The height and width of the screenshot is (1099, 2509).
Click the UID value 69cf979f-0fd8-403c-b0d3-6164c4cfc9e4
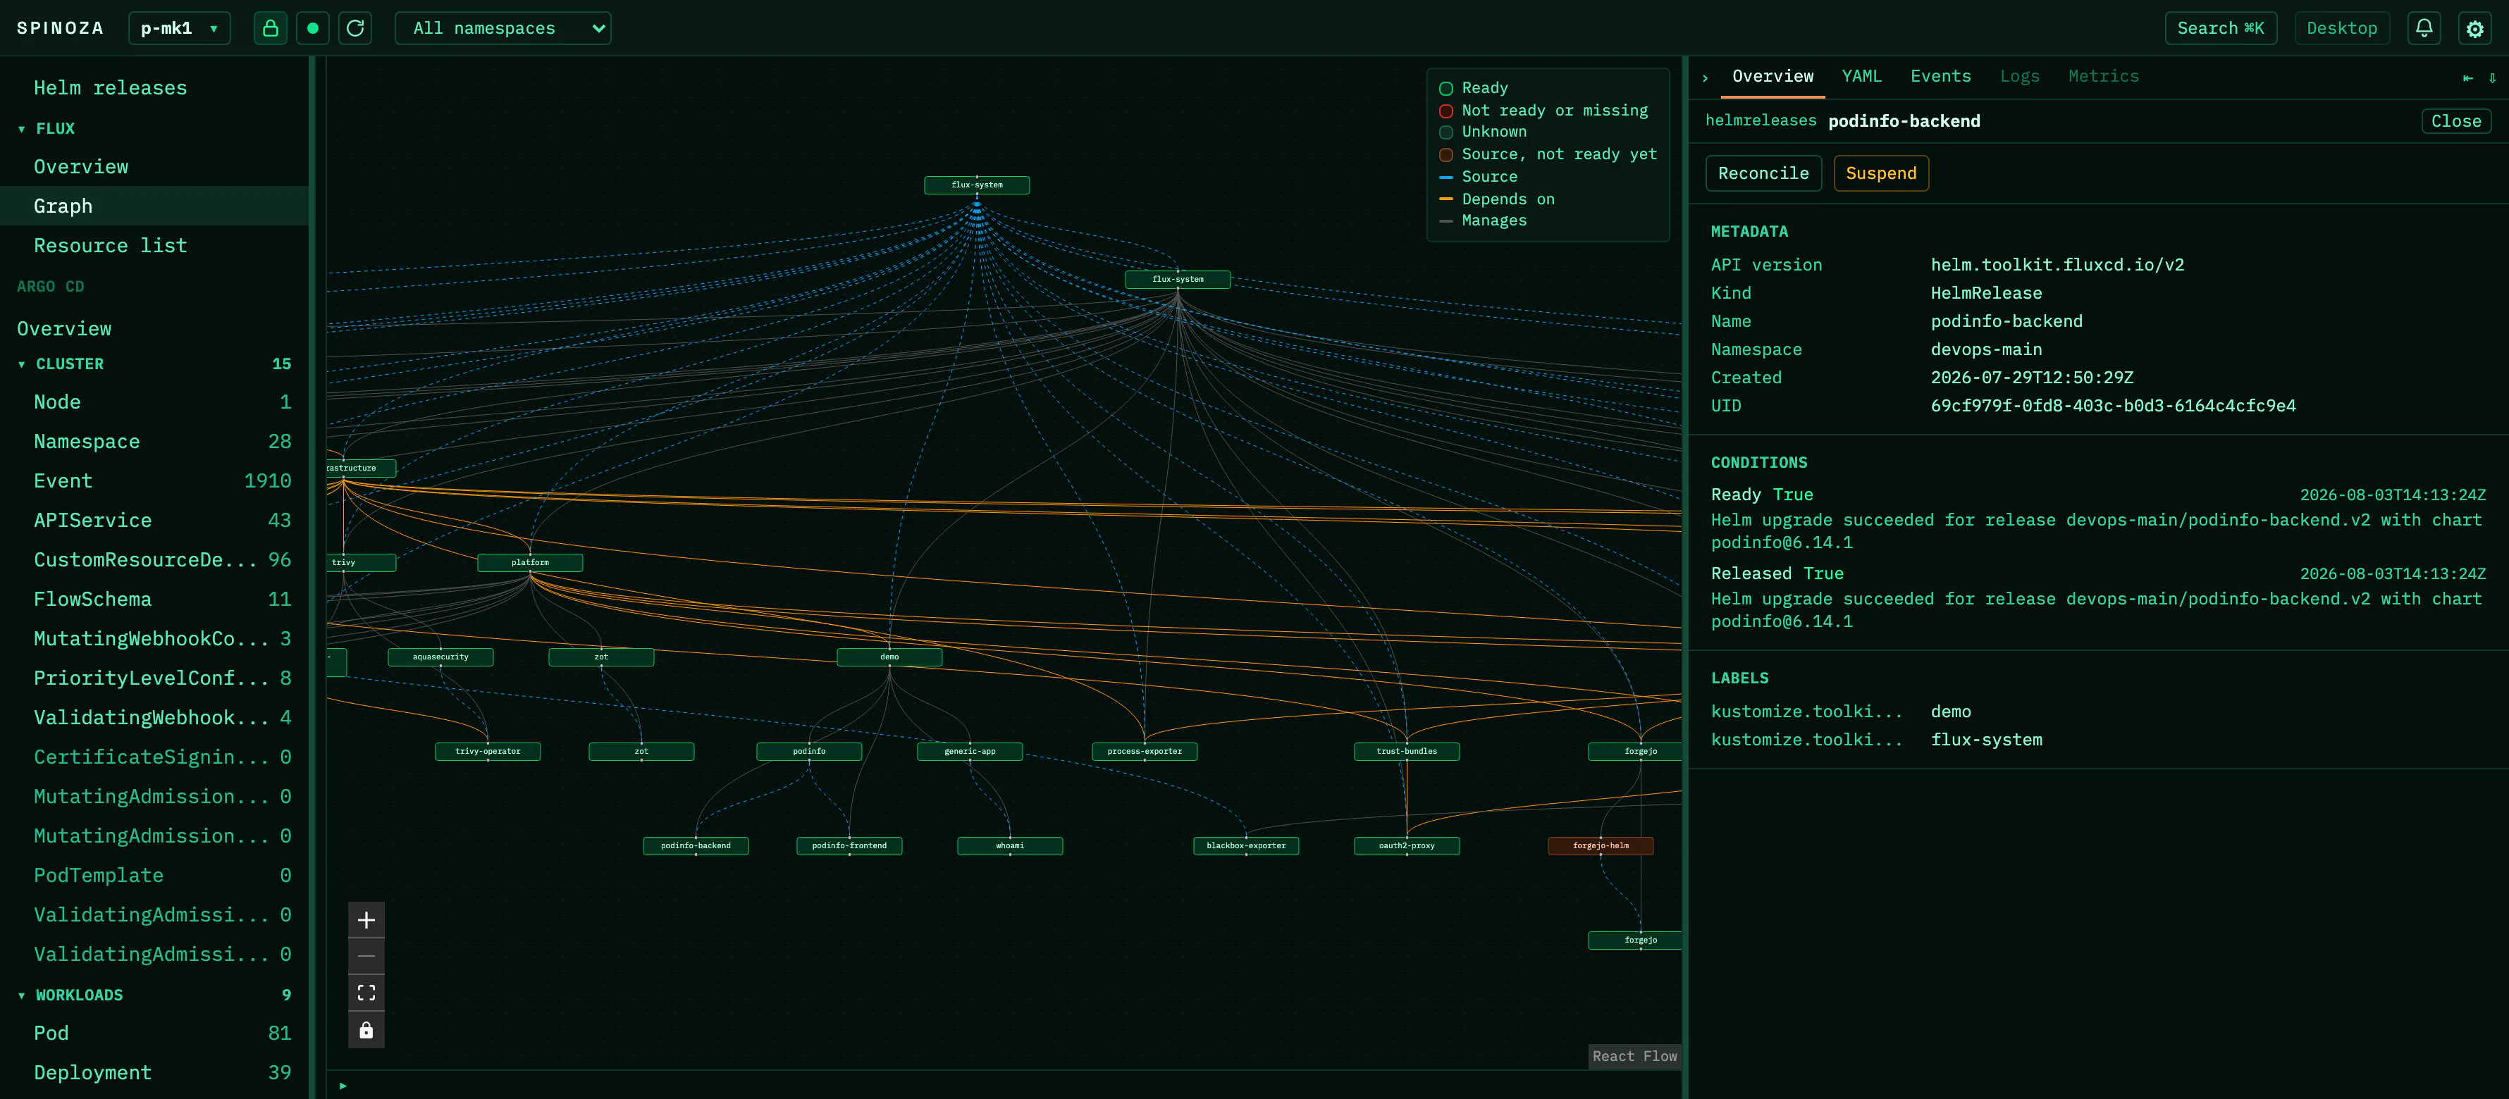tap(2114, 406)
